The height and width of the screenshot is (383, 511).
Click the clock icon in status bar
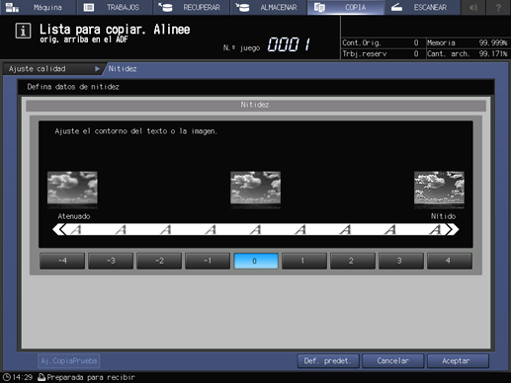(7, 377)
